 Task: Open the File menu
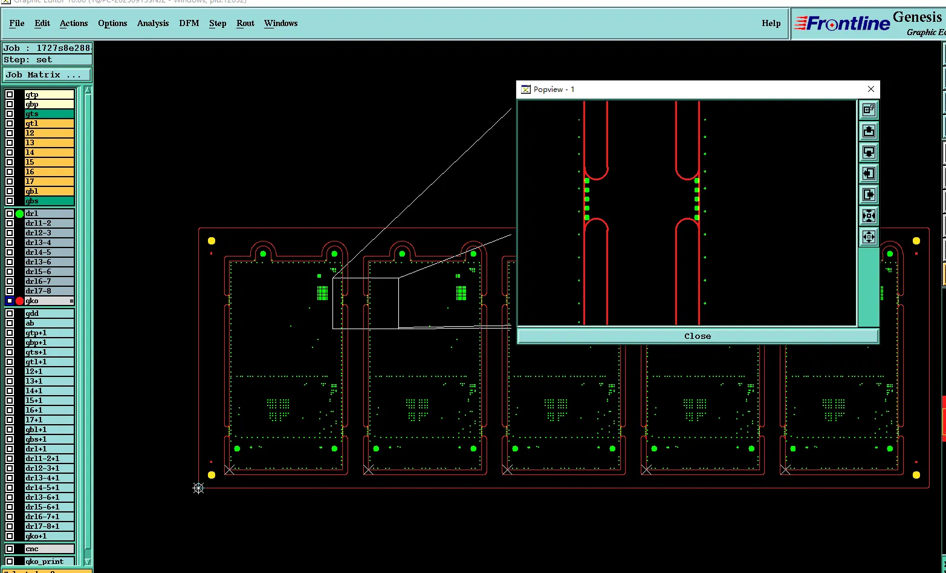[17, 23]
